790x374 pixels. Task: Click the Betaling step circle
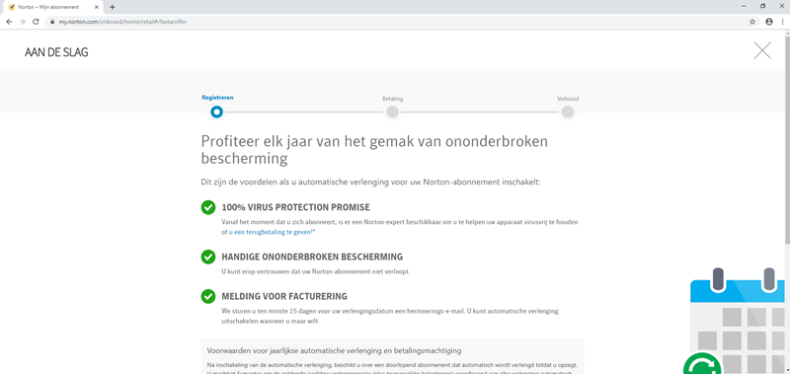click(x=392, y=112)
